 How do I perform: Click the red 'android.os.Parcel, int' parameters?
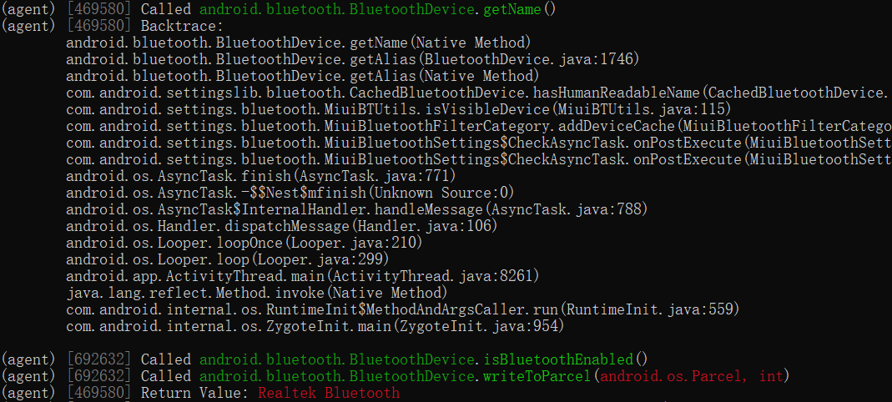(693, 376)
